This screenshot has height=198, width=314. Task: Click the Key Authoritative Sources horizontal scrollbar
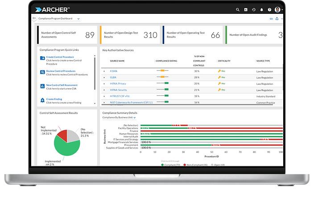coord(187,104)
